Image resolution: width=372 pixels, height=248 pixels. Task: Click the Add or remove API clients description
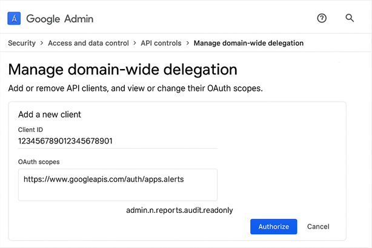pyautogui.click(x=136, y=88)
